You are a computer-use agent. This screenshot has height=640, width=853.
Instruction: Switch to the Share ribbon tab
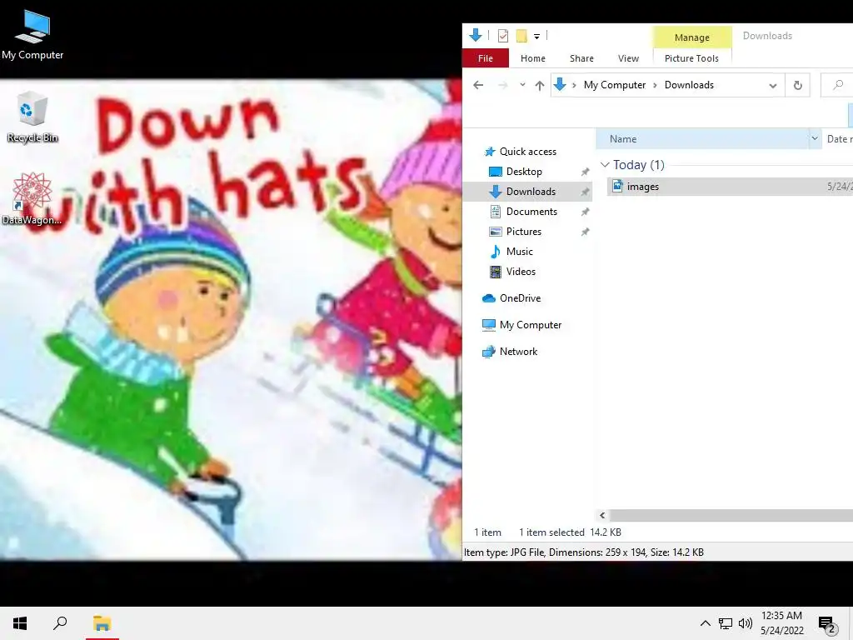(x=581, y=58)
